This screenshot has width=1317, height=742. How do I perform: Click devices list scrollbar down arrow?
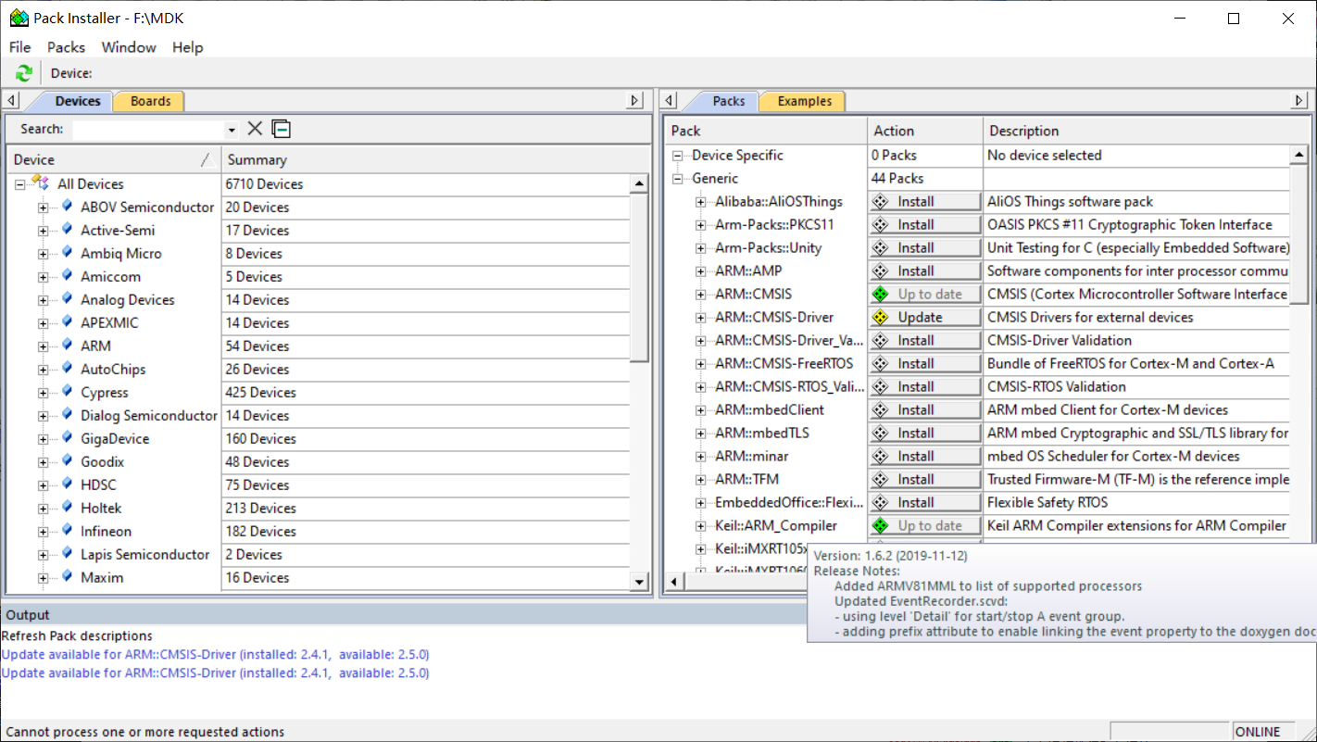pos(639,581)
